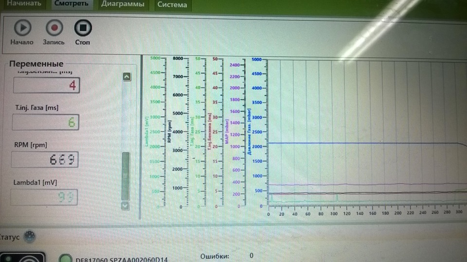The width and height of the screenshot is (467, 262).
Task: Open the Начинать tab
Action: [24, 4]
